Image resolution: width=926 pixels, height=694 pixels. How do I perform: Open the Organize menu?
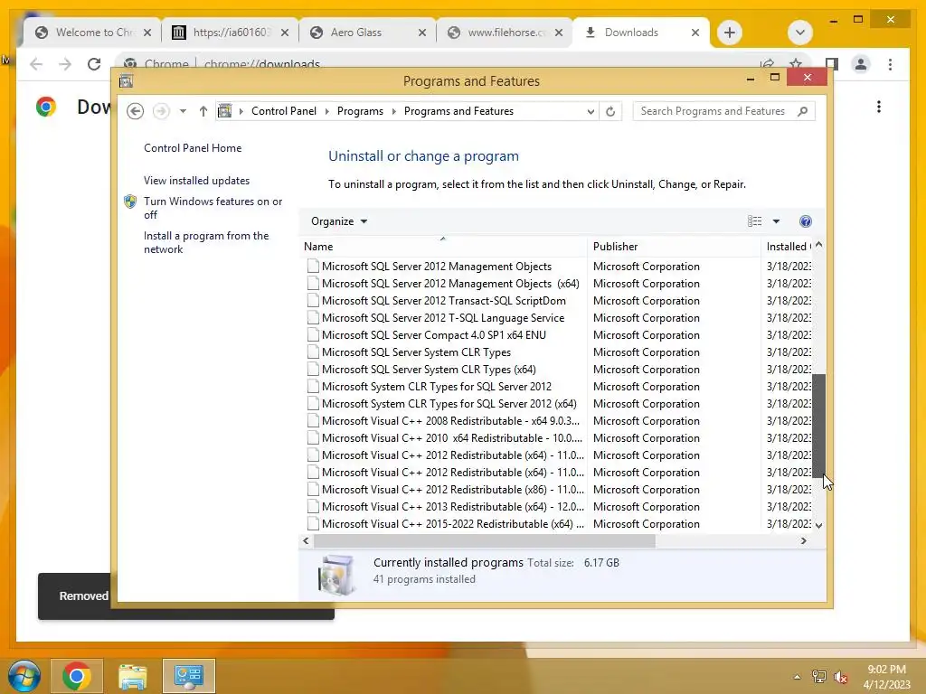(x=339, y=221)
